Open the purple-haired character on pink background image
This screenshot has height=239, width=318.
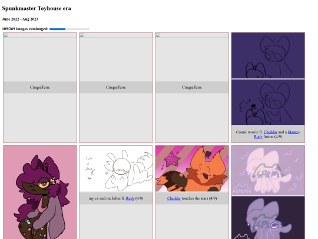40,192
